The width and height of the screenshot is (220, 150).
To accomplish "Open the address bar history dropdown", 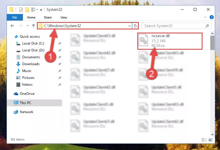I will click(x=130, y=26).
